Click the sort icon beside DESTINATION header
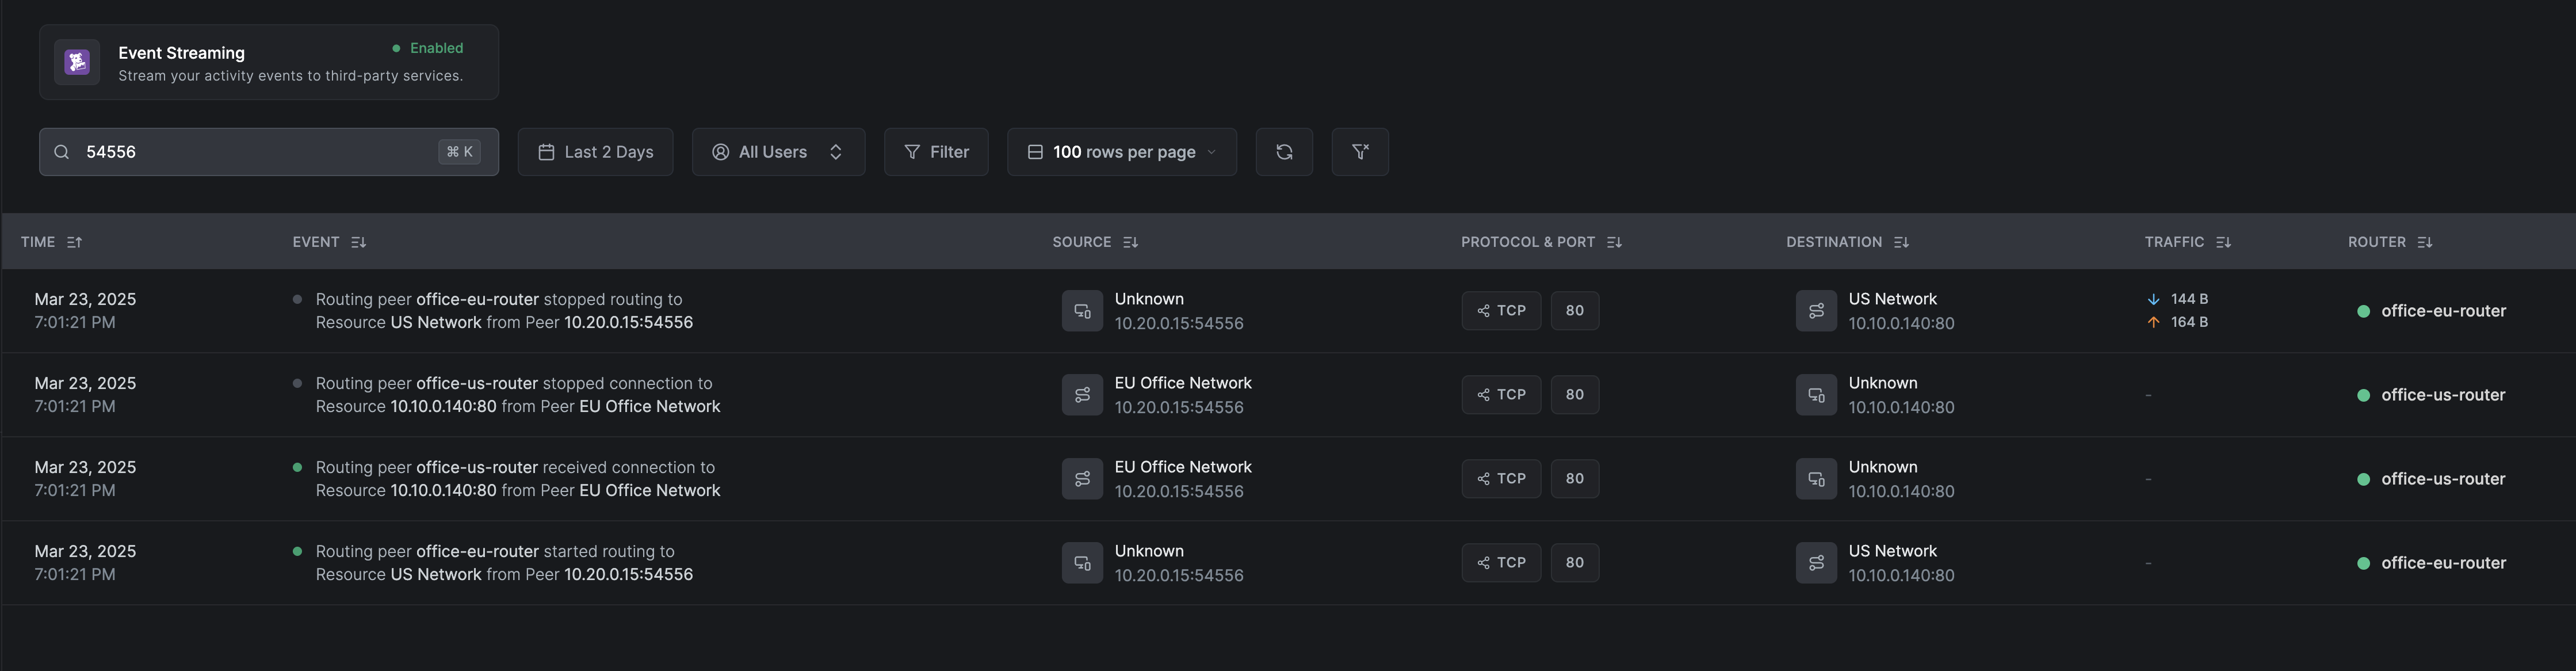Image resolution: width=2576 pixels, height=671 pixels. [1901, 242]
